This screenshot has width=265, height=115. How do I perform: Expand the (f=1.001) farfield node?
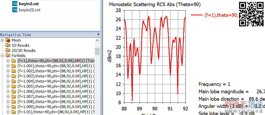coord(8,66)
